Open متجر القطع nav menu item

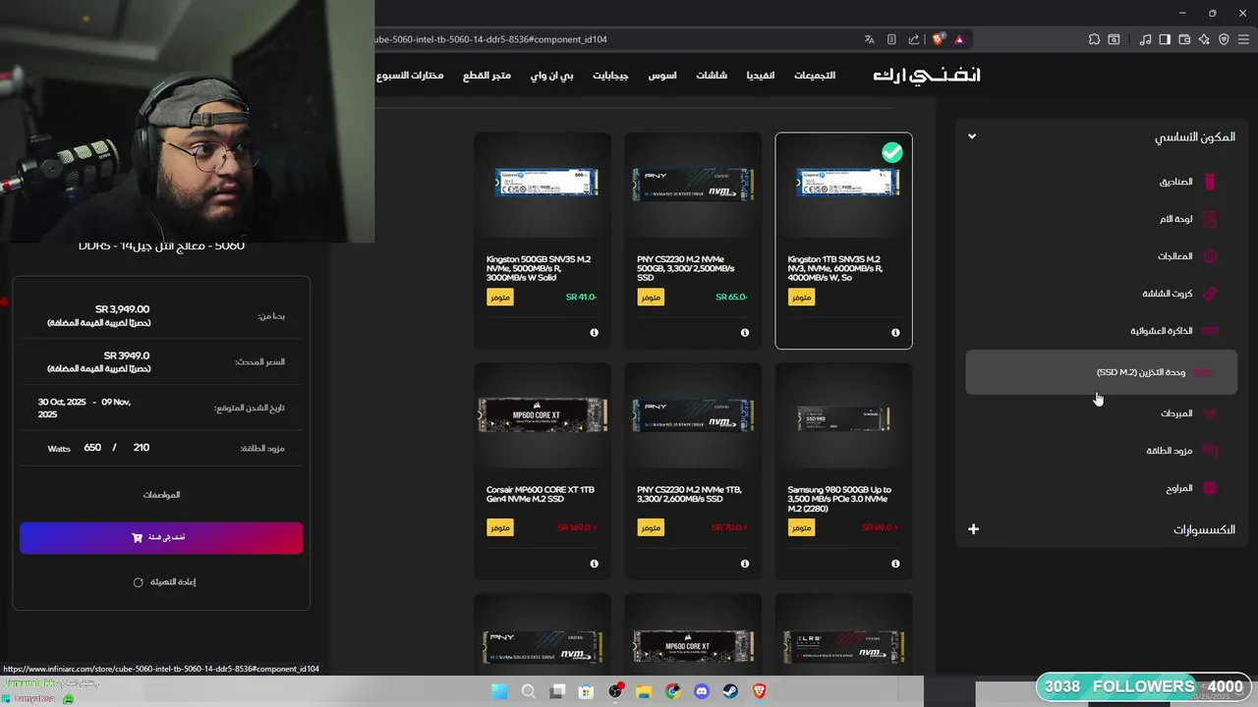tap(486, 76)
